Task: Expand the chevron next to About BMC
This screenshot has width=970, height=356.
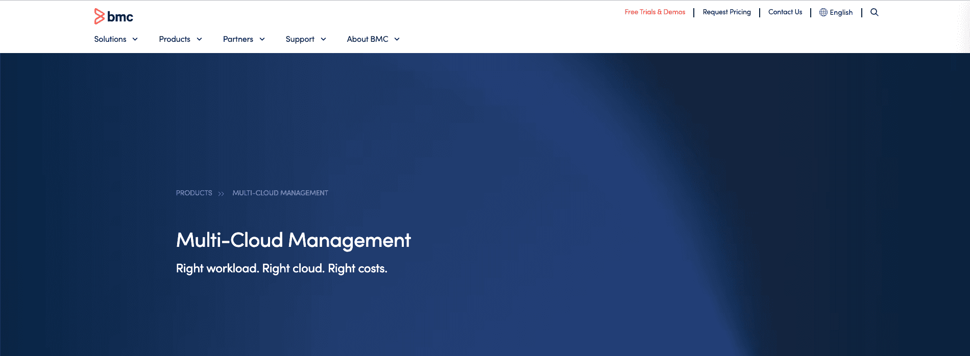Action: point(397,39)
